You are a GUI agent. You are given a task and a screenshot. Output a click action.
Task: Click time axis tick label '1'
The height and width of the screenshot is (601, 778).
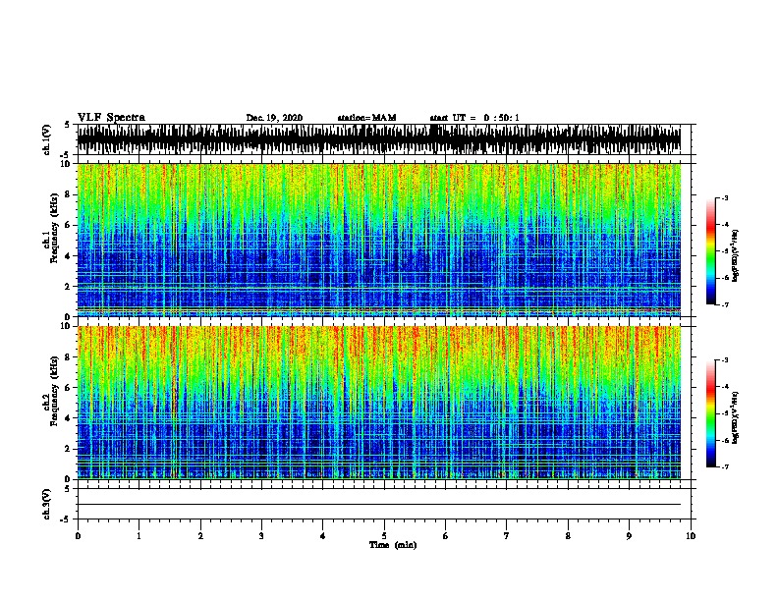coord(139,535)
